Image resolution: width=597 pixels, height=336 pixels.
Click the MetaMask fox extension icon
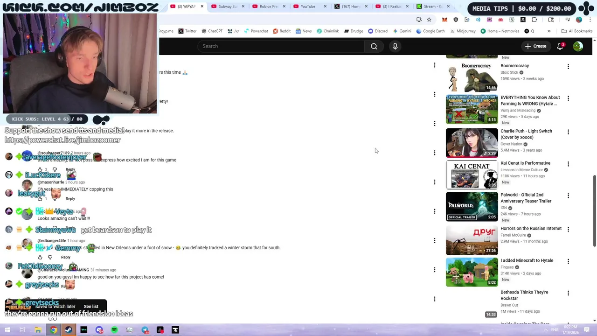[444, 20]
